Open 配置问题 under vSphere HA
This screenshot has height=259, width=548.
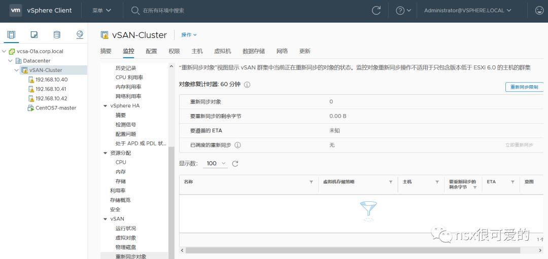click(126, 134)
